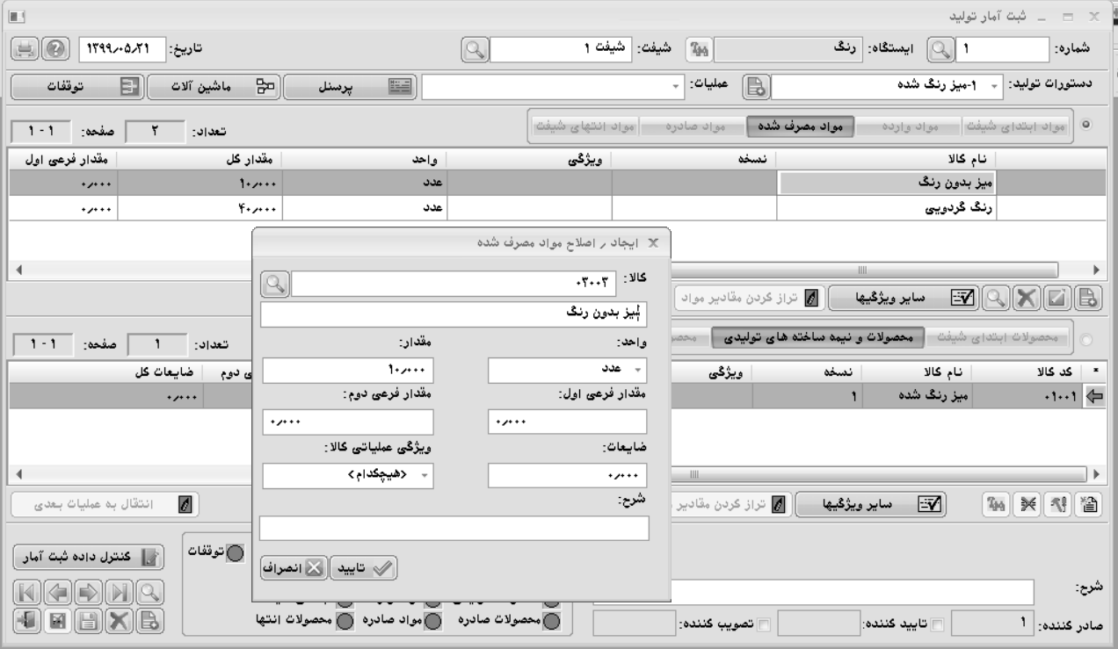Click the new document icon beside دستورات تولید
Image resolution: width=1118 pixels, height=649 pixels.
[755, 87]
